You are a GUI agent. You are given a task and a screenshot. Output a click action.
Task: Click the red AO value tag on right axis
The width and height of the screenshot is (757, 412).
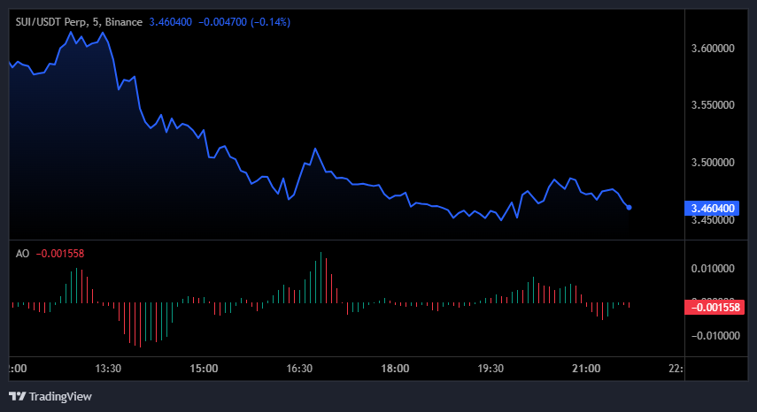tap(714, 307)
